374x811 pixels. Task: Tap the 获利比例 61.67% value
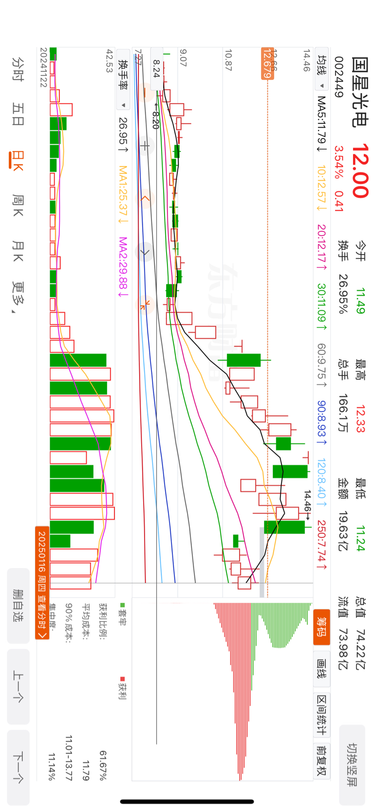103,765
